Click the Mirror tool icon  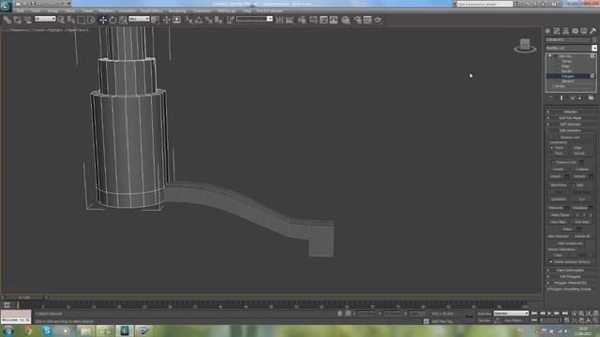[x=279, y=20]
